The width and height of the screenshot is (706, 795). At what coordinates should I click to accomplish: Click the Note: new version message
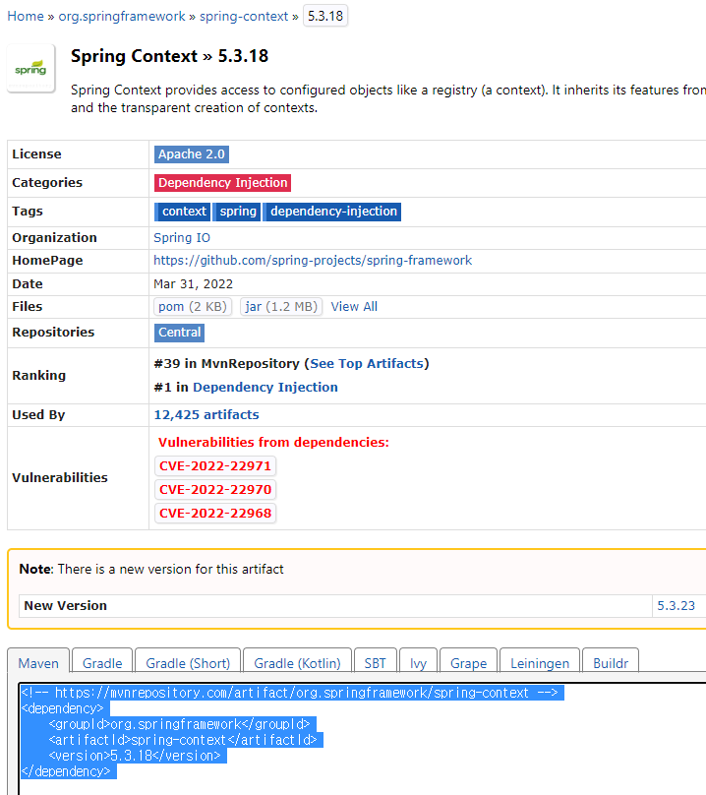[151, 569]
